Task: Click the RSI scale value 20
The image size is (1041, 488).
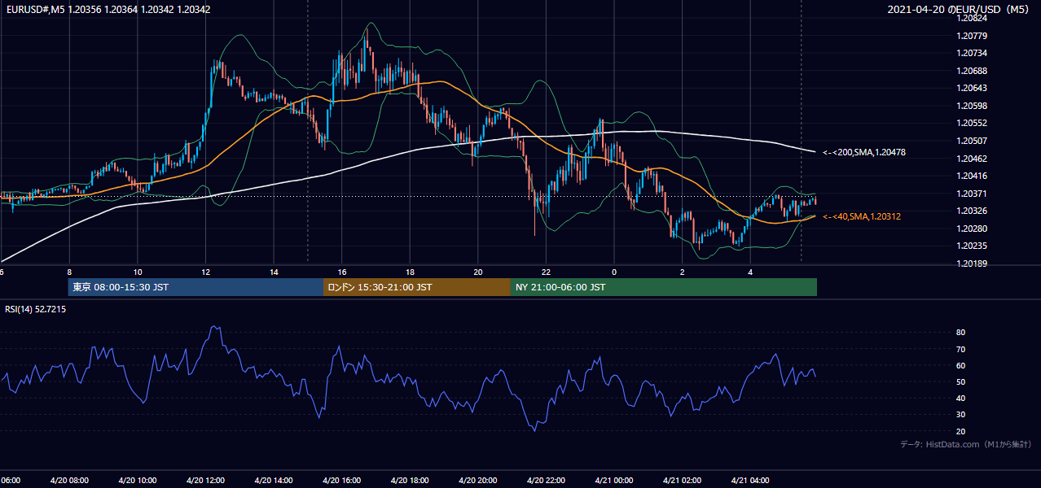Action: (x=960, y=431)
